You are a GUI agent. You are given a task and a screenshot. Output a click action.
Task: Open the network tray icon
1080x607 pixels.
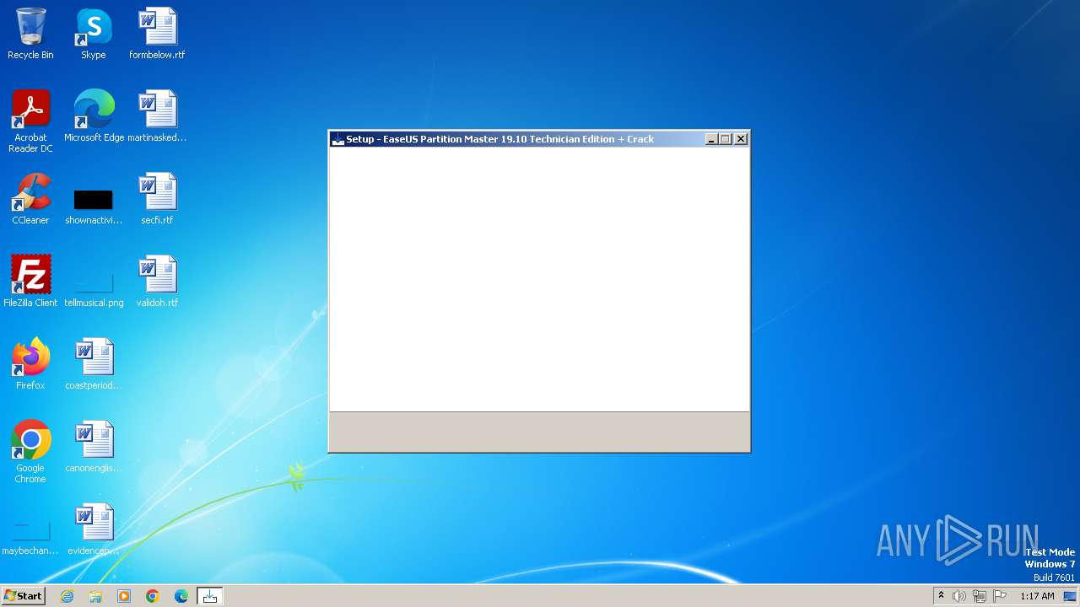click(x=980, y=596)
